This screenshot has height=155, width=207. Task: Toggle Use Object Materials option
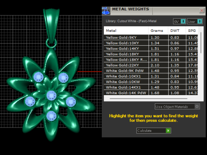[x=177, y=107]
